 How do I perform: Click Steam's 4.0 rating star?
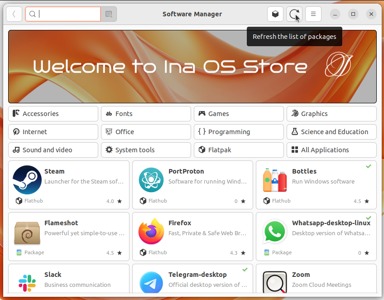pyautogui.click(x=120, y=201)
